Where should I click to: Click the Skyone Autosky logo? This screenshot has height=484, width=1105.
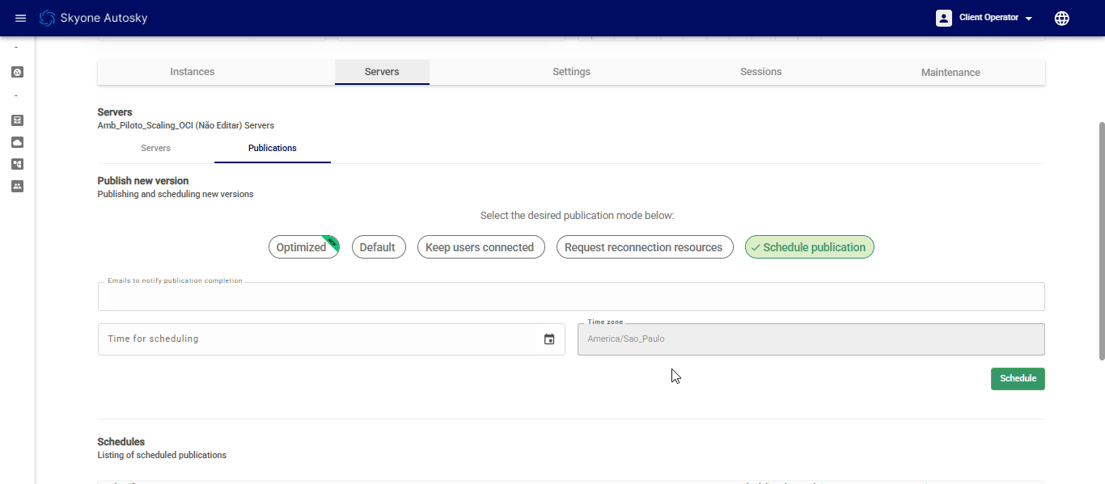(48, 18)
